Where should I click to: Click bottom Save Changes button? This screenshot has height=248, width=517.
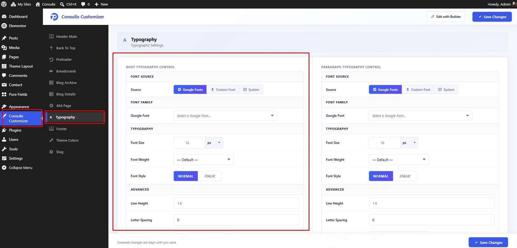point(488,243)
